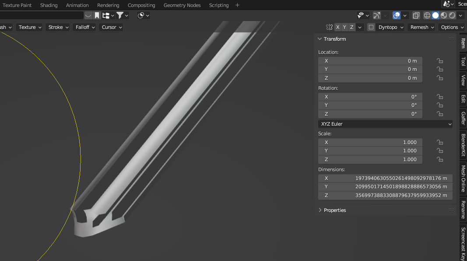
Task: Open the Remesh settings popover
Action: pos(421,27)
